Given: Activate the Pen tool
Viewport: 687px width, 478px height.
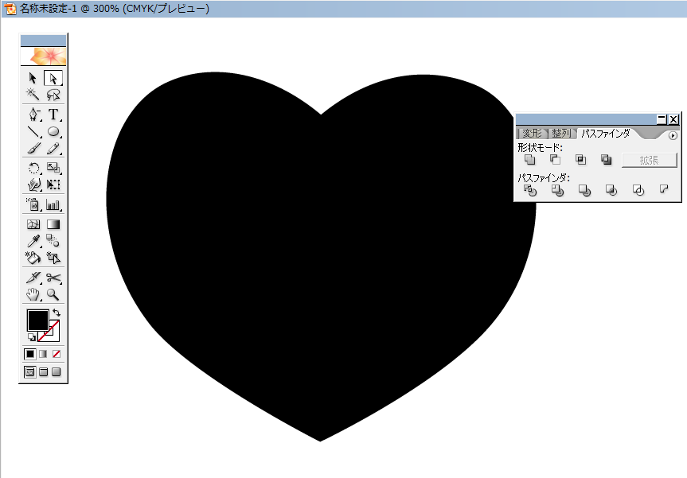Looking at the screenshot, I should tap(32, 114).
